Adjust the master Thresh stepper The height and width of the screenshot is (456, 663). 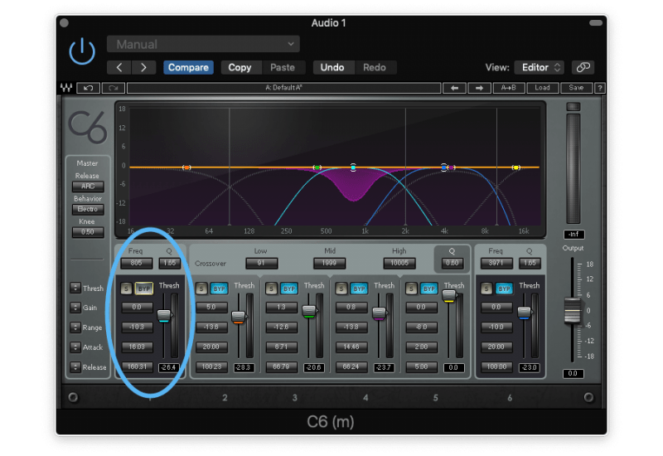click(x=75, y=288)
